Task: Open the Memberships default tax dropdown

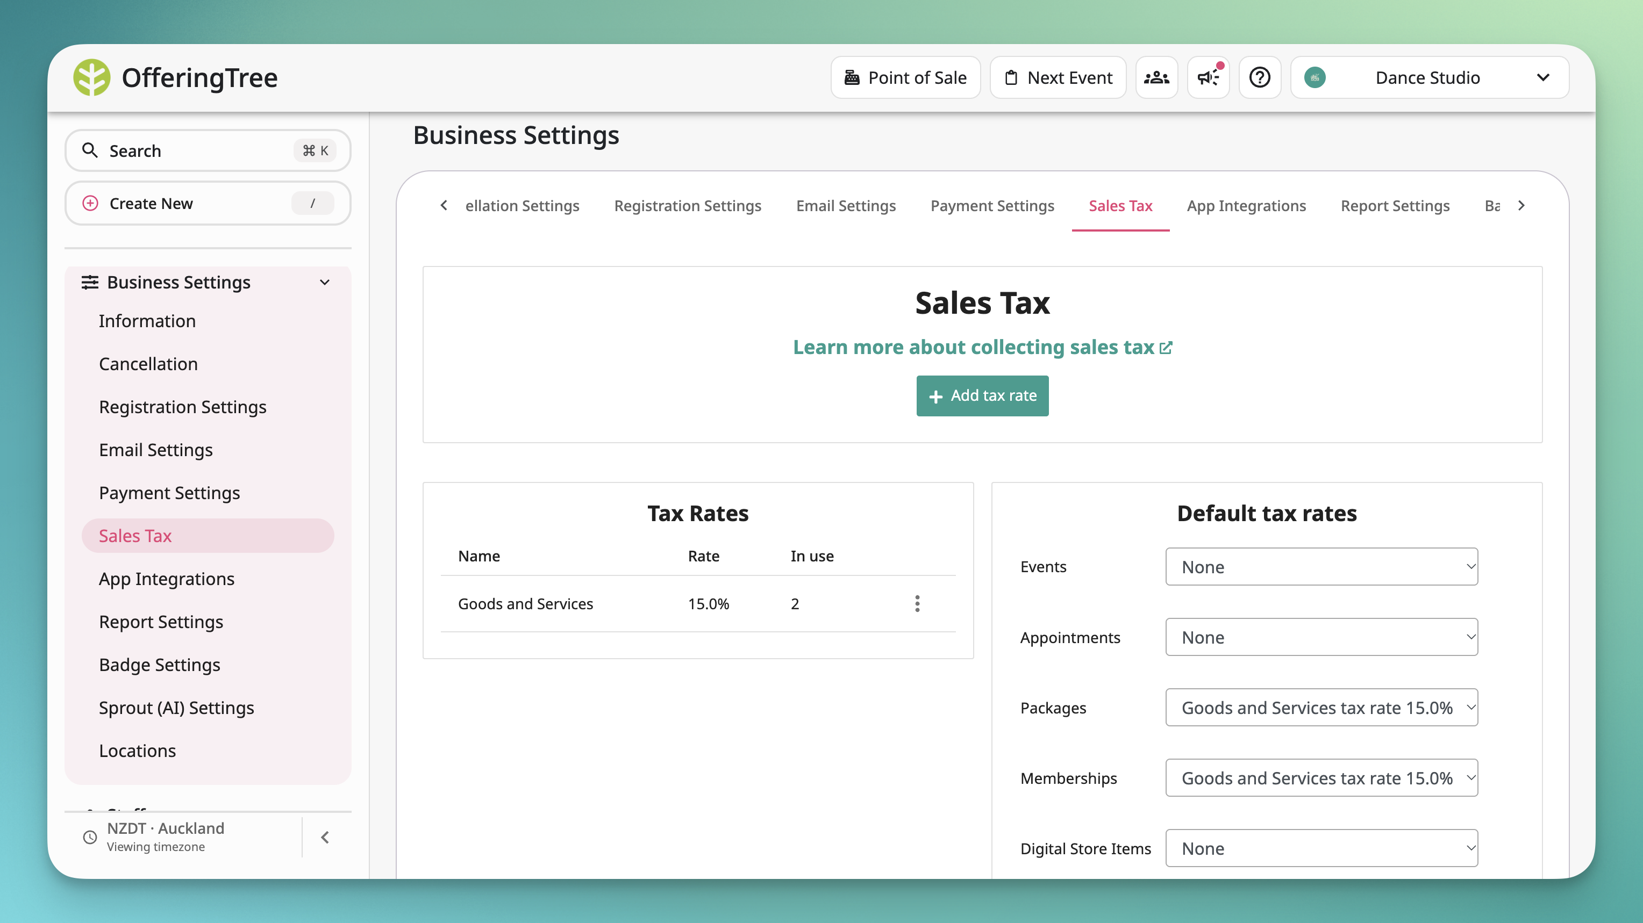Action: (1321, 777)
